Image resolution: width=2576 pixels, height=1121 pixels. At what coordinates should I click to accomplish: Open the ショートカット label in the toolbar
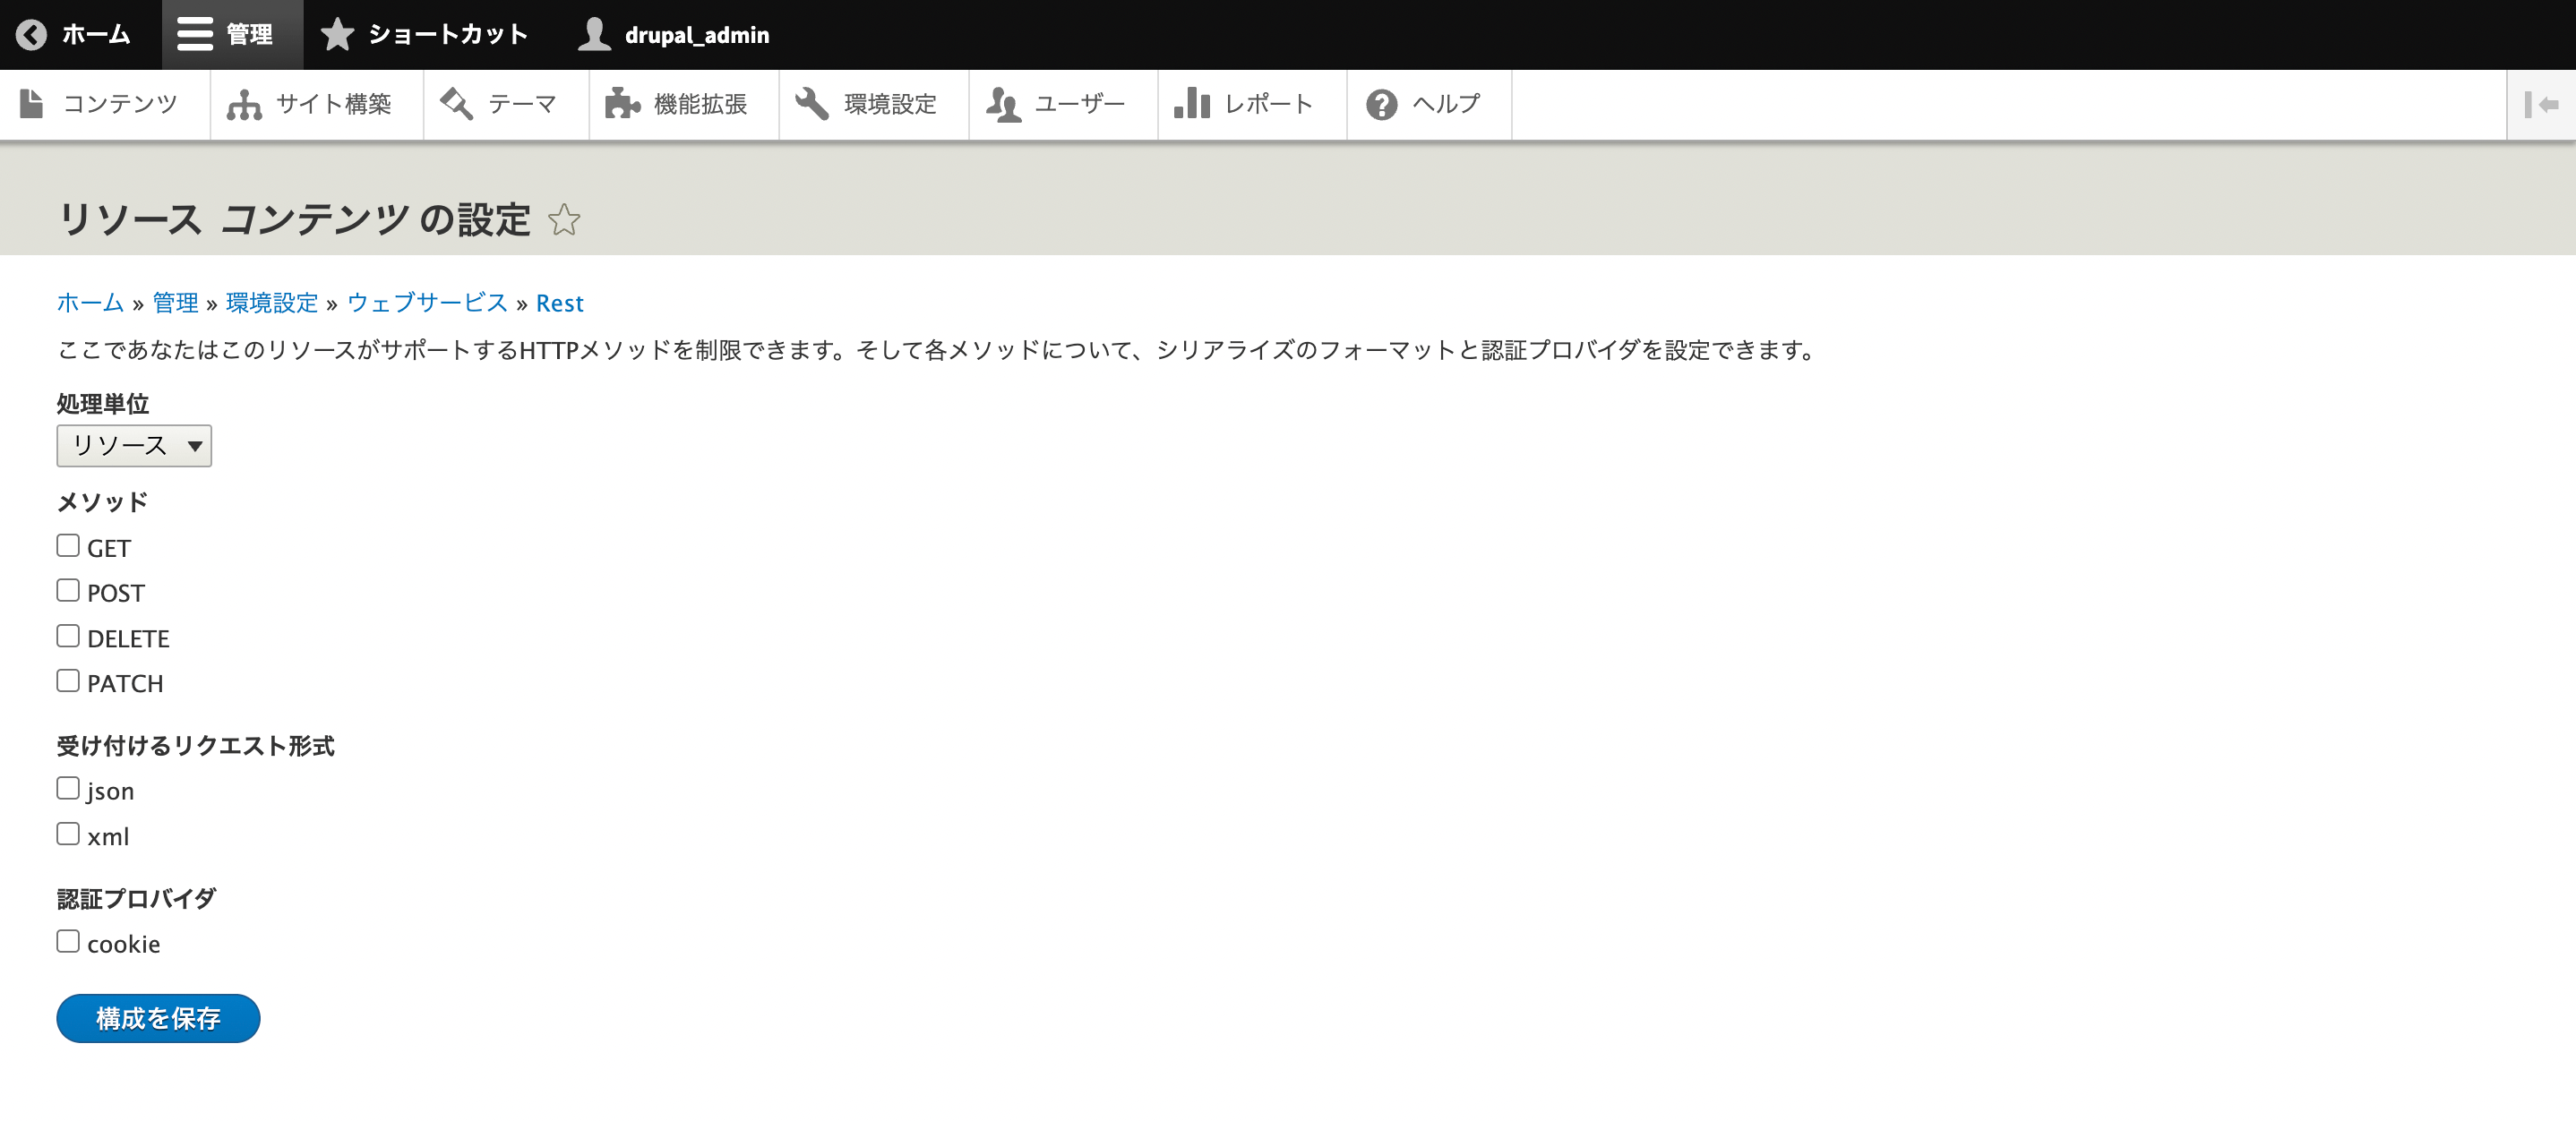pyautogui.click(x=448, y=35)
